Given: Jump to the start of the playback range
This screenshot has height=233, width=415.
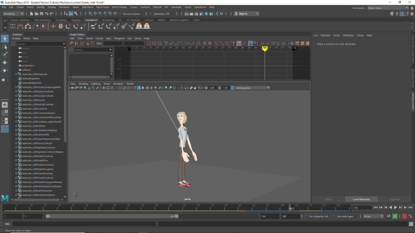Looking at the screenshot, I should click(x=375, y=208).
